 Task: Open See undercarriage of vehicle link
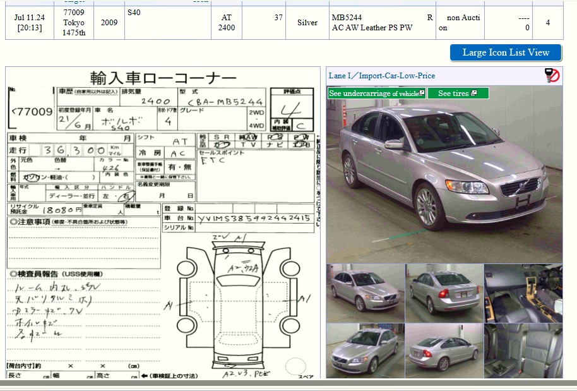[x=377, y=93]
